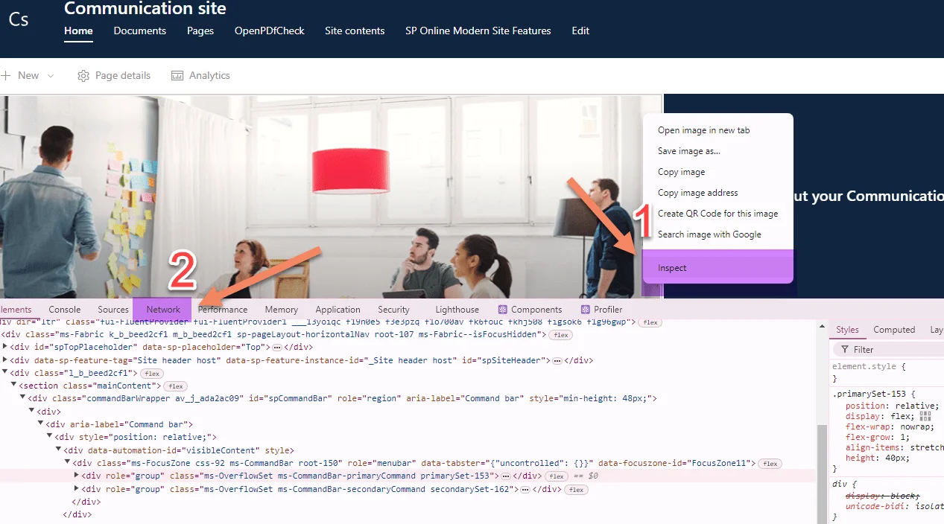Click the Analytics chart icon
This screenshot has width=944, height=524.
pos(177,76)
